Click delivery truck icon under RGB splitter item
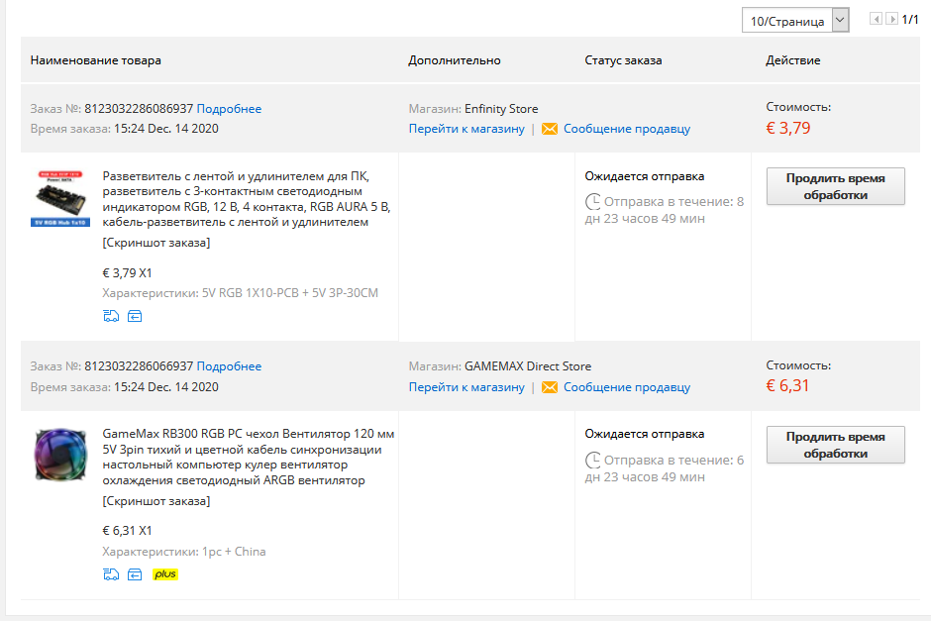The height and width of the screenshot is (621, 931). 111,316
